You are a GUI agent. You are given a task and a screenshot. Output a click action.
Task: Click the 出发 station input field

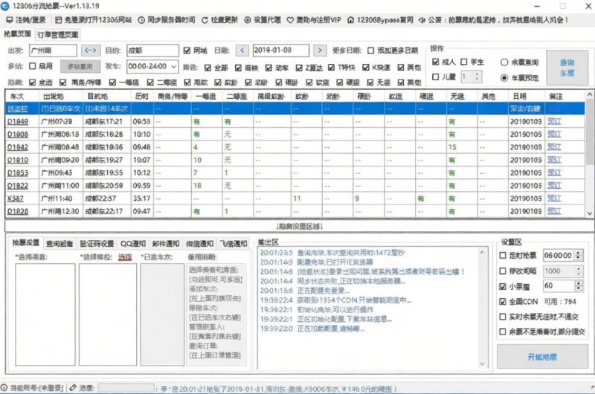tap(53, 51)
